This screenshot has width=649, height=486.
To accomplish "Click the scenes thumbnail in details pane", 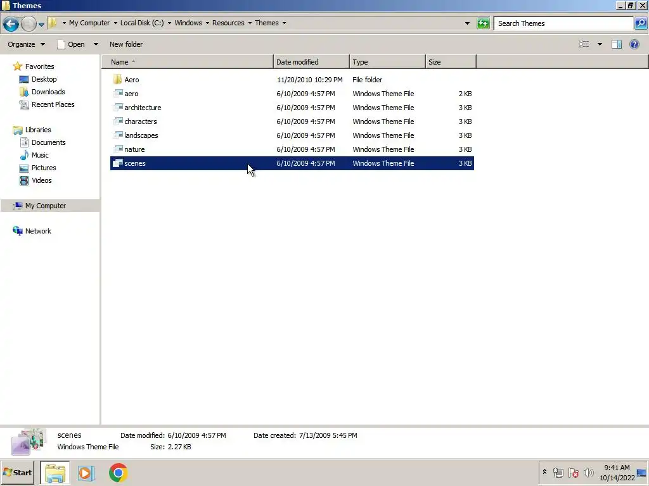I will 28,442.
